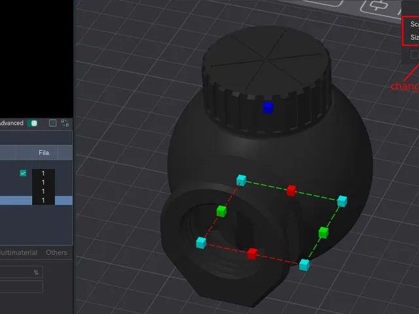The width and height of the screenshot is (419, 314).
Task: Uncheck the green printable checkbox in object list
Action: pos(23,173)
